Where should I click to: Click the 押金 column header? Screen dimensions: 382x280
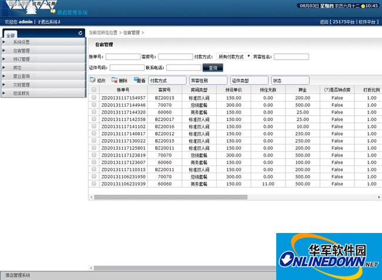303,90
